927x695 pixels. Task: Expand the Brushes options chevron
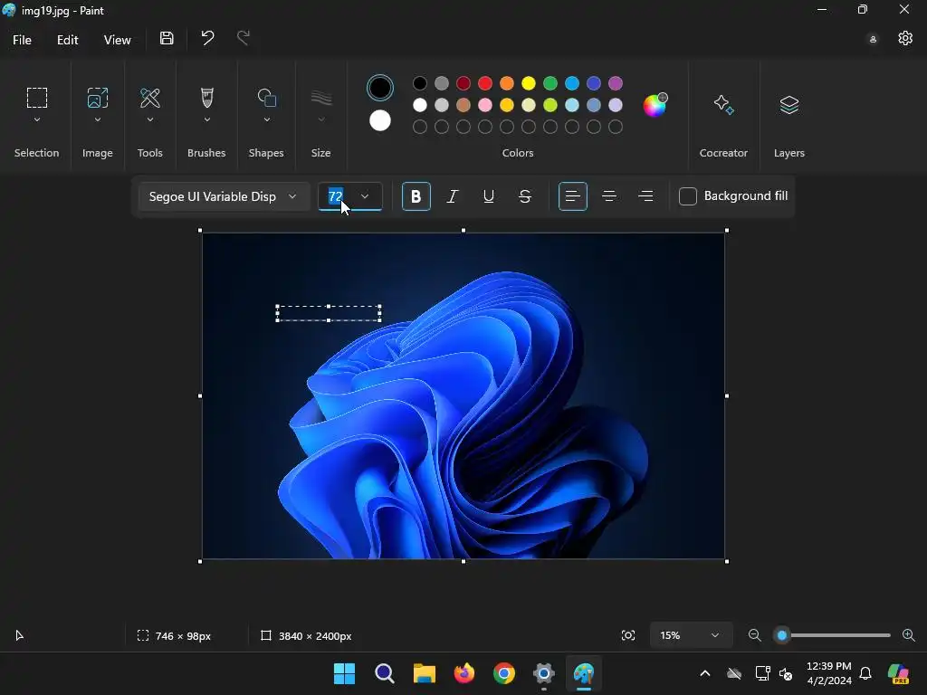pyautogui.click(x=207, y=120)
